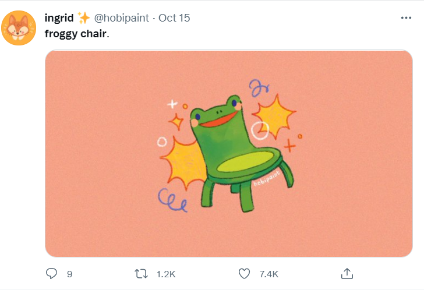Like the tweet with the heart icon
The height and width of the screenshot is (293, 424).
click(245, 273)
